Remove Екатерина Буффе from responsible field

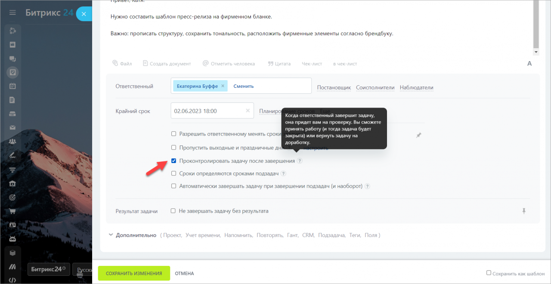[x=223, y=86]
